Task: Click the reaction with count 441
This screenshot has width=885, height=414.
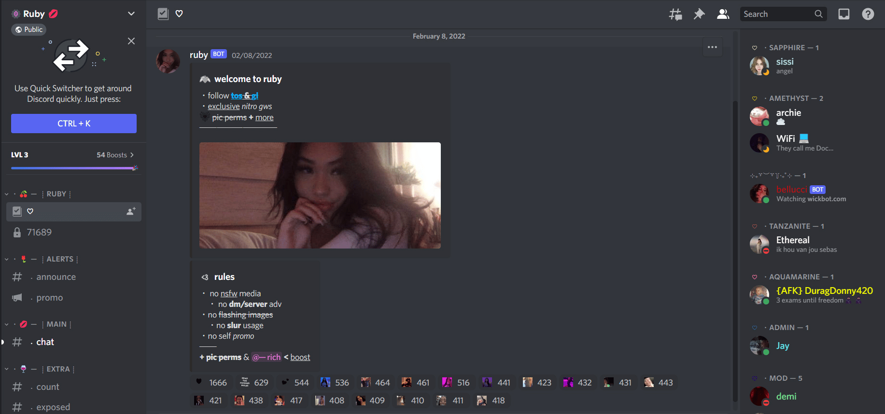Action: click(497, 383)
